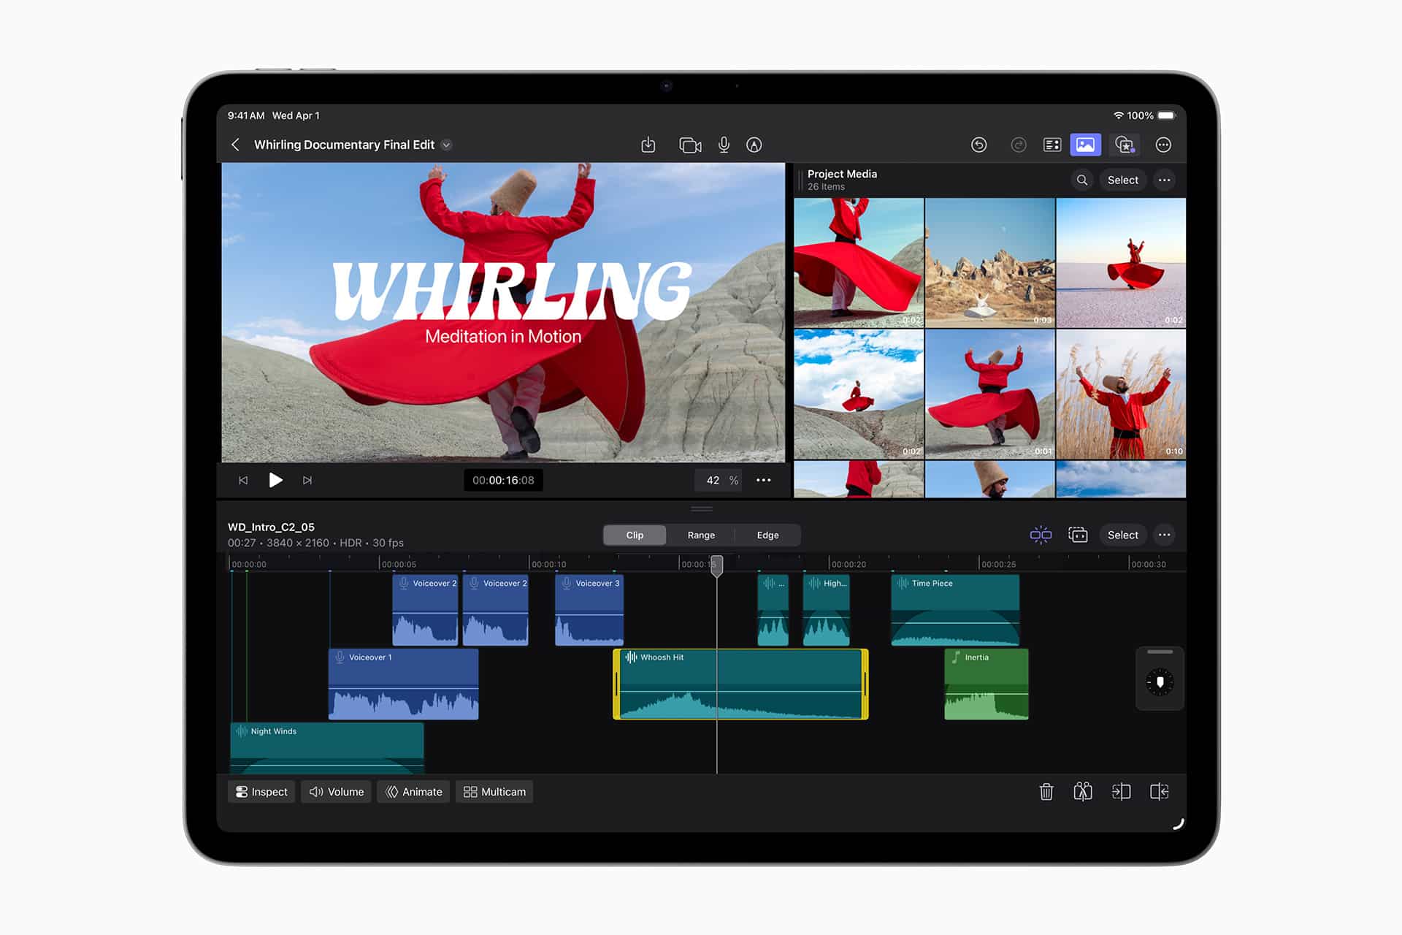Split clip at playhead icon
The width and height of the screenshot is (1402, 935).
[1083, 792]
